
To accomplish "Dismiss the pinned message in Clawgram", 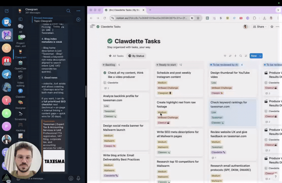I will pyautogui.click(x=78, y=20).
